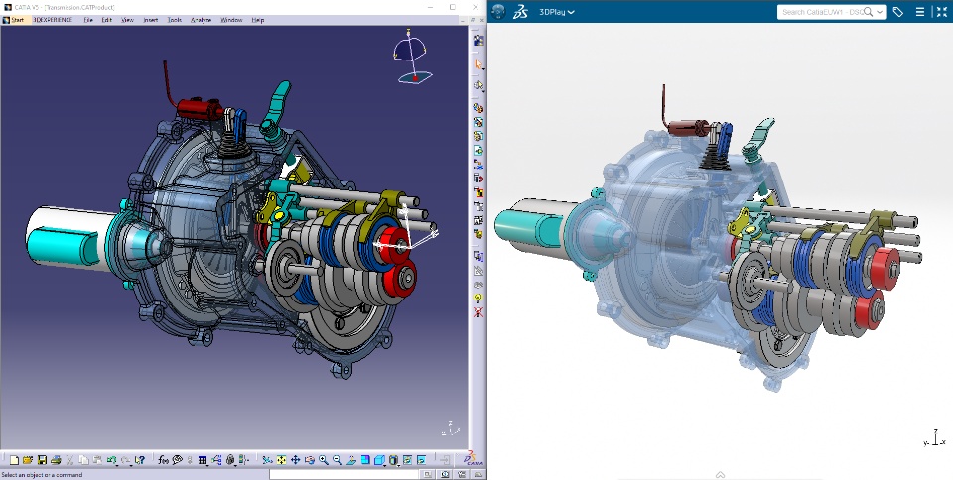Select the Pan tool with four arrows
The image size is (953, 480).
296,460
